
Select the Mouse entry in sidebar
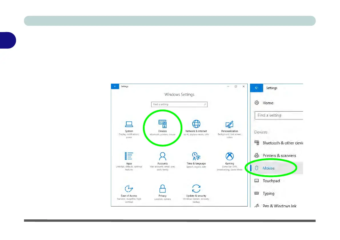click(277, 168)
